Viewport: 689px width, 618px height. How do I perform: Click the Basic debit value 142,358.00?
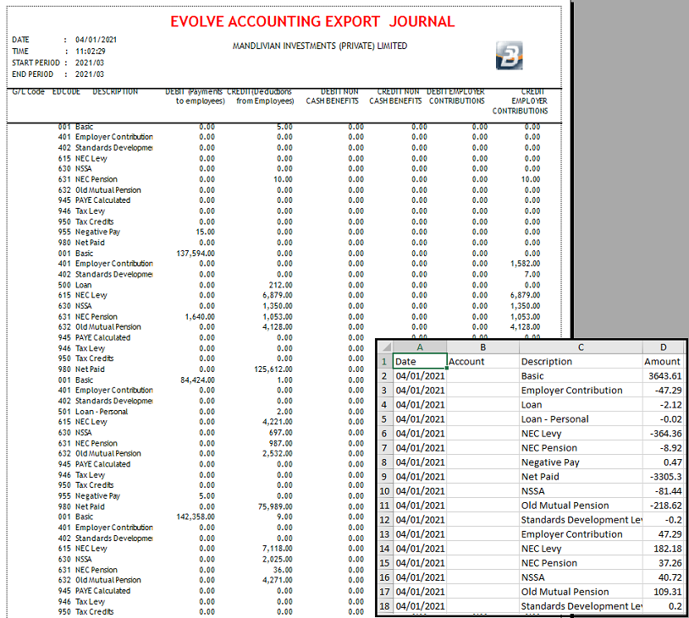coord(196,517)
